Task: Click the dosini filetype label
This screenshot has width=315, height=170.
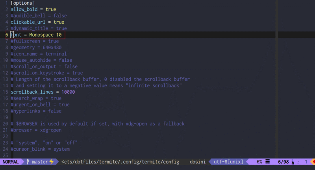Action: click(198, 162)
